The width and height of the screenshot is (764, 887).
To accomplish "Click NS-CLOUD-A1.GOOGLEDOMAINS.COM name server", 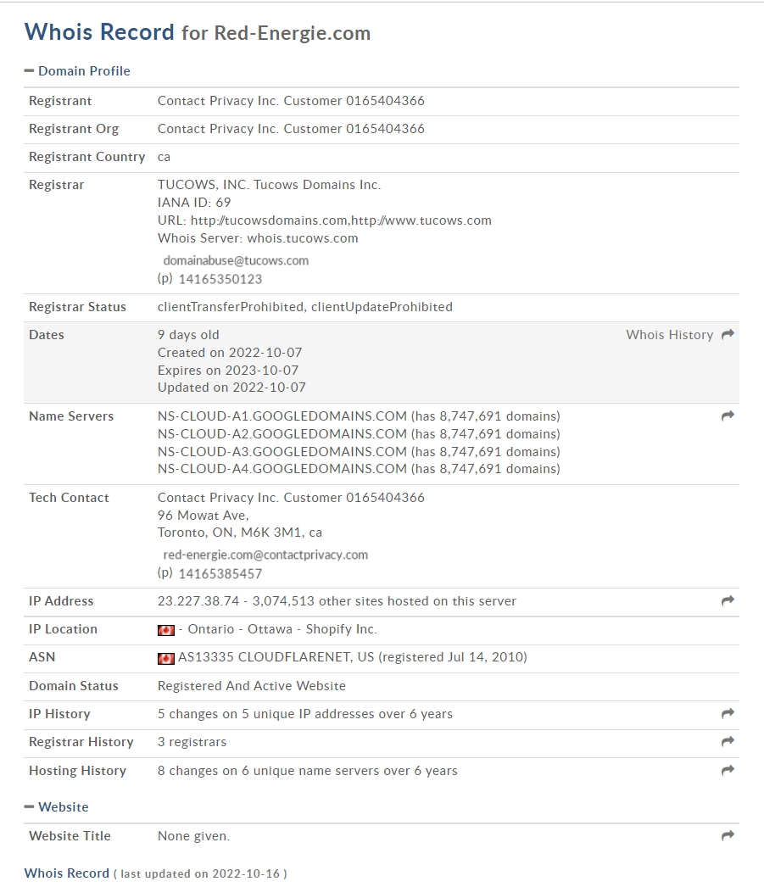I will point(282,416).
